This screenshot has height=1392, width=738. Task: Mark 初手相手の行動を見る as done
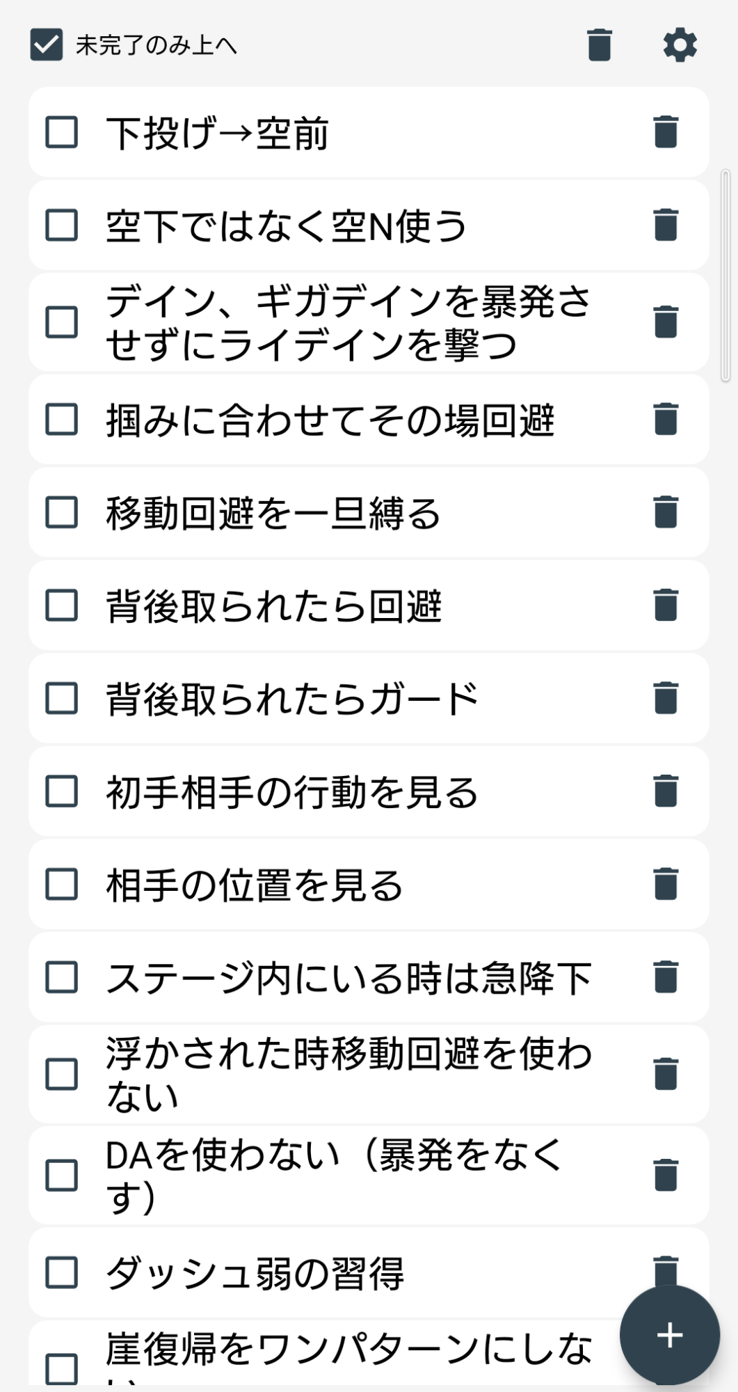coord(61,791)
